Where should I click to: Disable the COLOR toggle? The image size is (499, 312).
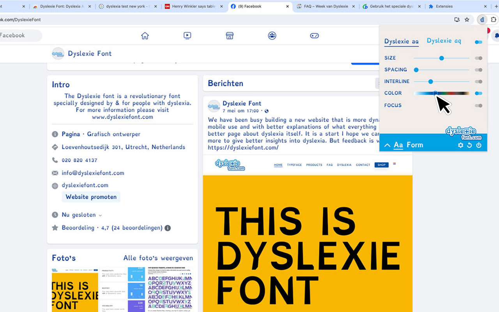[x=478, y=93]
